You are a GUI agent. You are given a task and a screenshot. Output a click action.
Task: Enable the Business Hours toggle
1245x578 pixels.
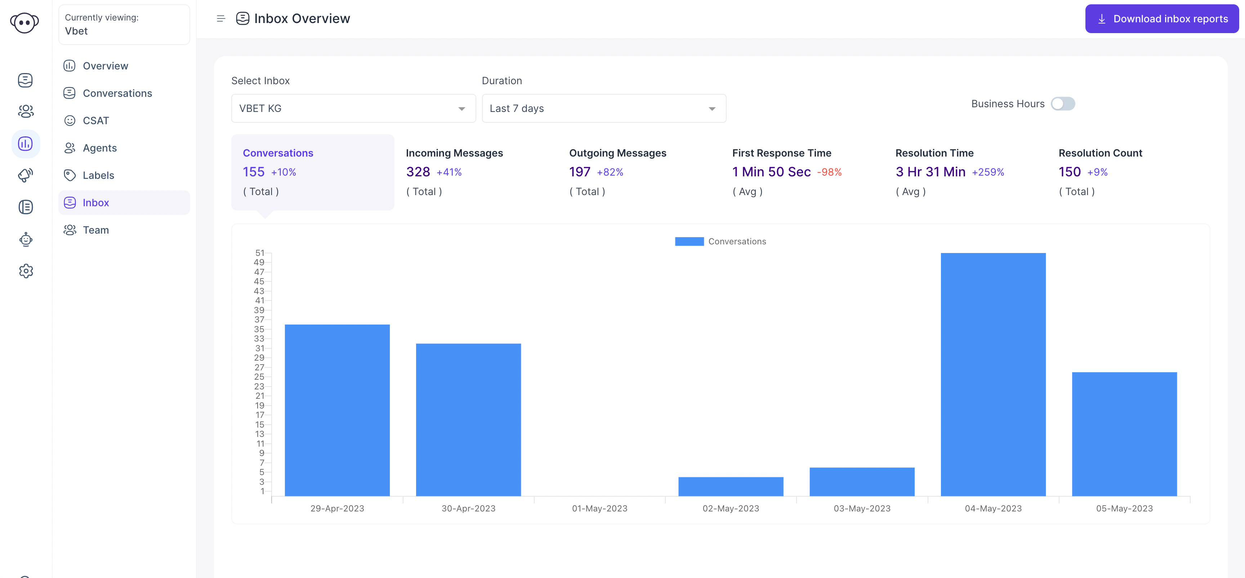click(x=1063, y=103)
